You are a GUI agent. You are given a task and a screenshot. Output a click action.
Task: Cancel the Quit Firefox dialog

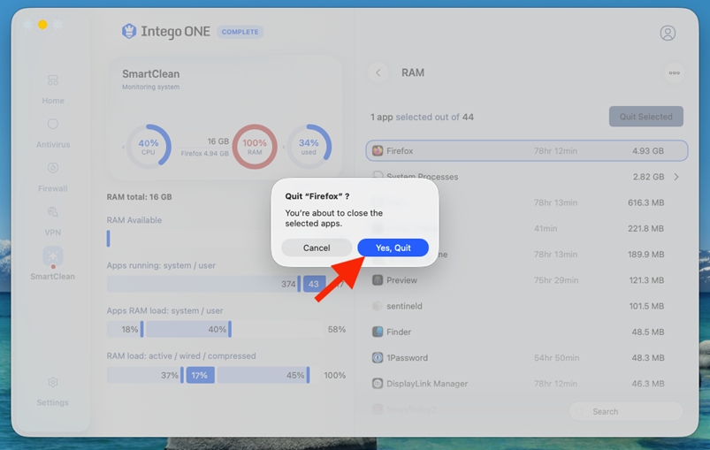(x=317, y=248)
